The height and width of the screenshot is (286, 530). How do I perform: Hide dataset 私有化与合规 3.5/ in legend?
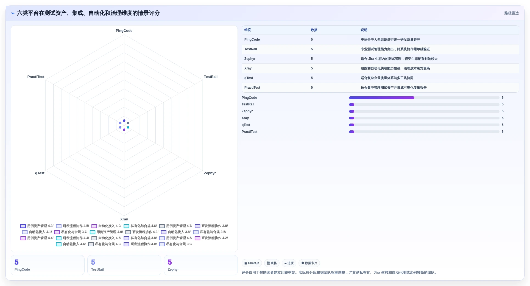[x=210, y=232]
